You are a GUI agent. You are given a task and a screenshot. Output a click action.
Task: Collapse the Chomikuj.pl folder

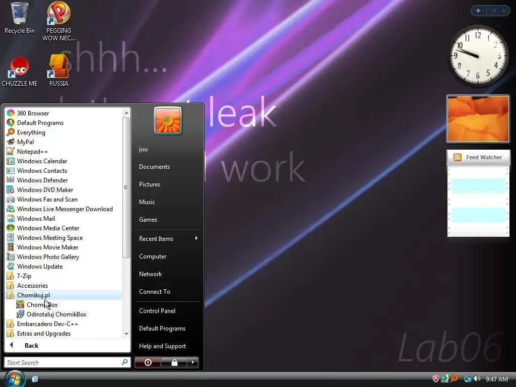tap(64, 295)
